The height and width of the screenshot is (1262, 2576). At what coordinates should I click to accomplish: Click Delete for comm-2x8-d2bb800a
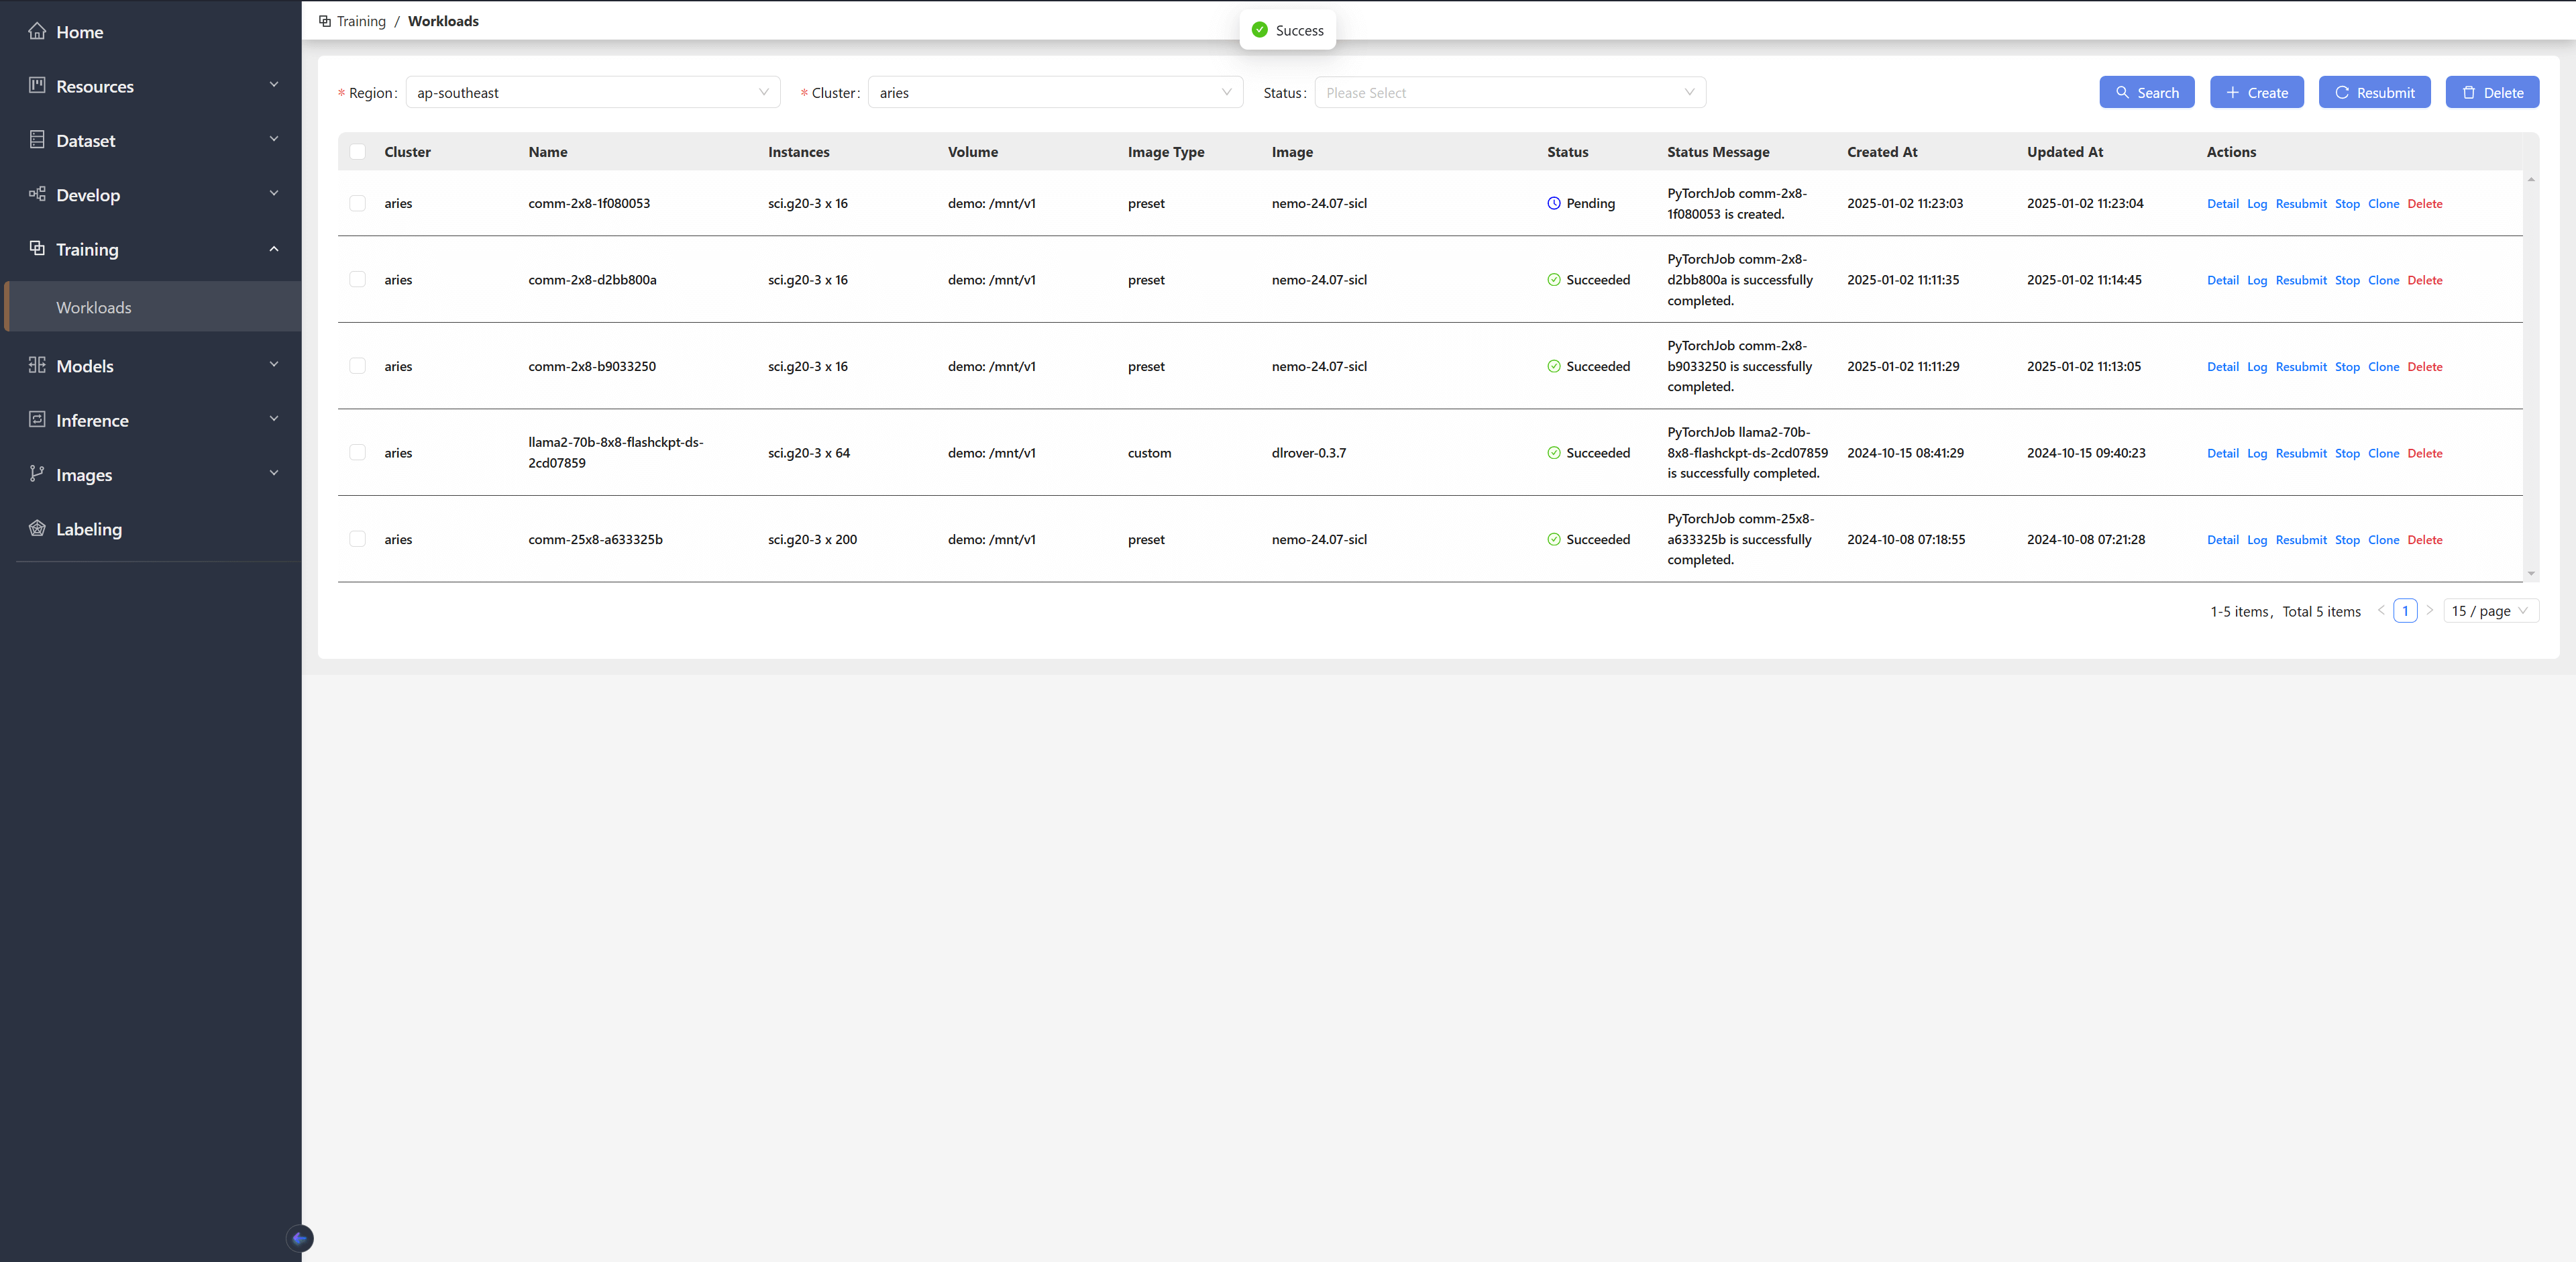pyautogui.click(x=2424, y=280)
